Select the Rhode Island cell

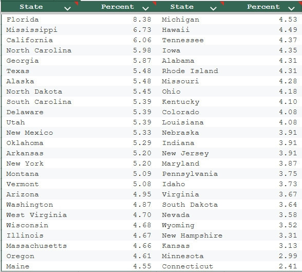coord(191,71)
